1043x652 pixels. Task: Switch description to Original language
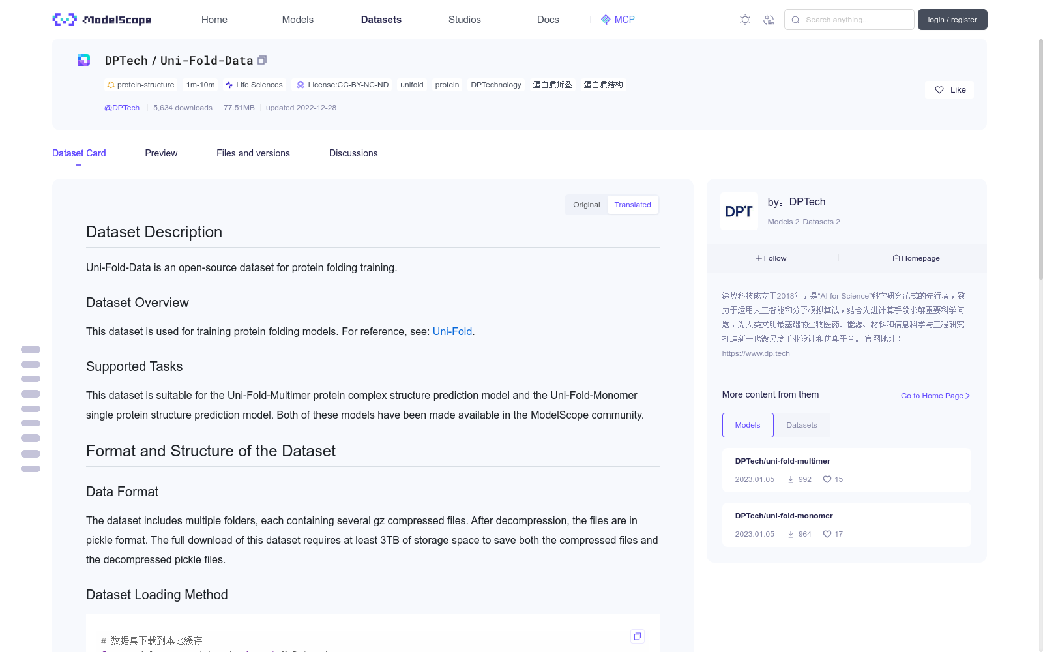[586, 205]
